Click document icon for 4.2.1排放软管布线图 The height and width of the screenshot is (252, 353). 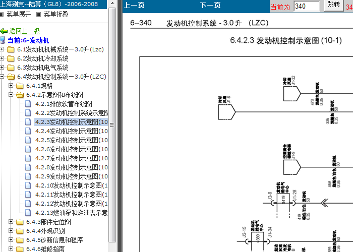pyautogui.click(x=28, y=104)
